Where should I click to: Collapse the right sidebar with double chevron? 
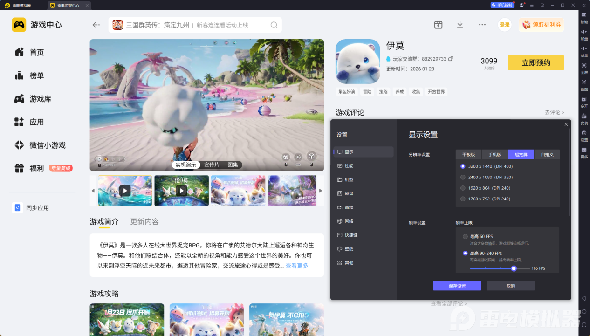click(583, 5)
